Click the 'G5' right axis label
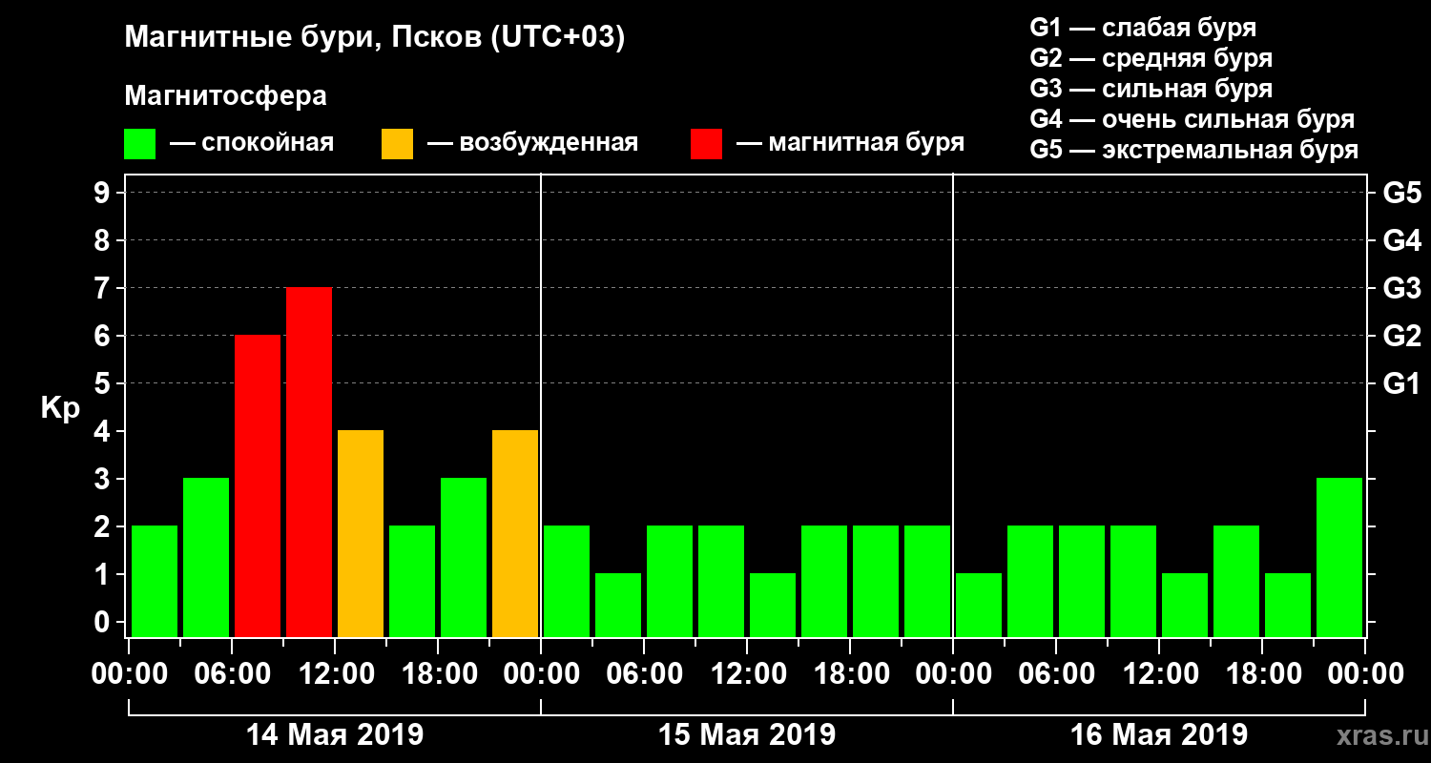The height and width of the screenshot is (763, 1431). coord(1402,193)
